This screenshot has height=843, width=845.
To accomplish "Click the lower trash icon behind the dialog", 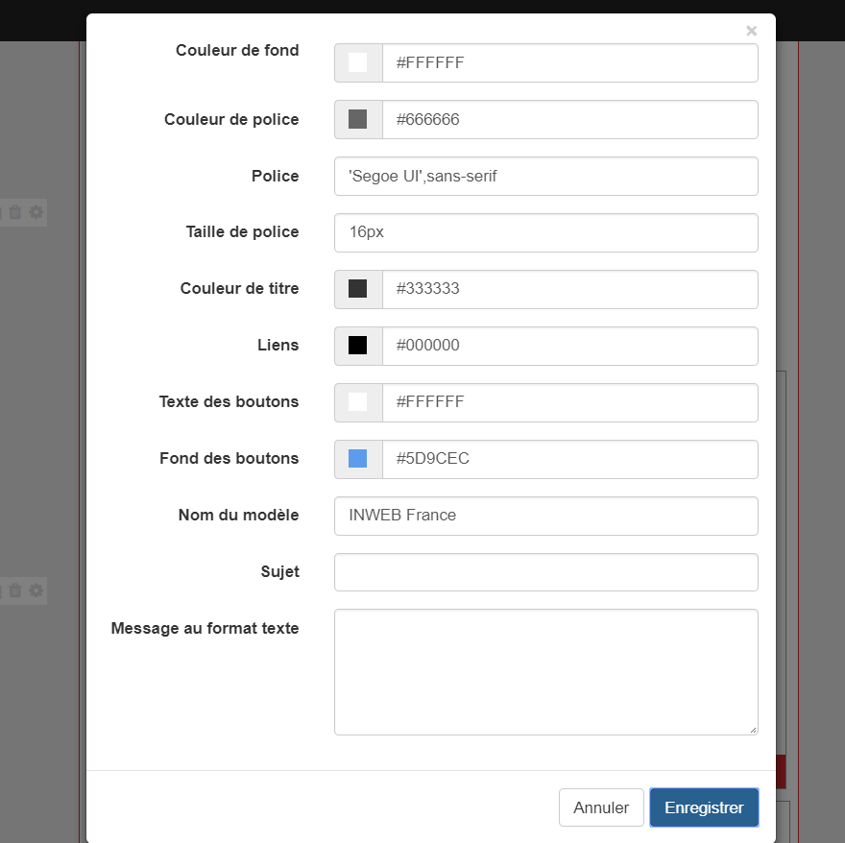I will (x=15, y=590).
